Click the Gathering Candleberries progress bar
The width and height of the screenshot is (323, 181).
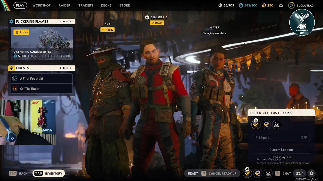42,56
